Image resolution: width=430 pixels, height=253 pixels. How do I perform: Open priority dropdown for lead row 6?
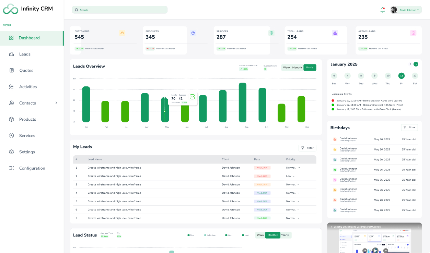click(x=293, y=209)
